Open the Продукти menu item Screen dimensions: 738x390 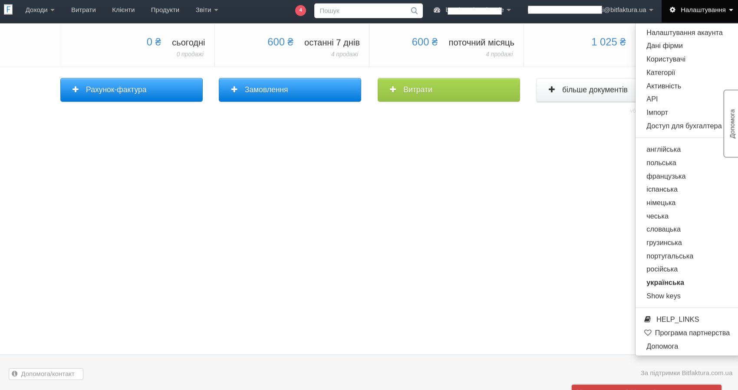165,10
